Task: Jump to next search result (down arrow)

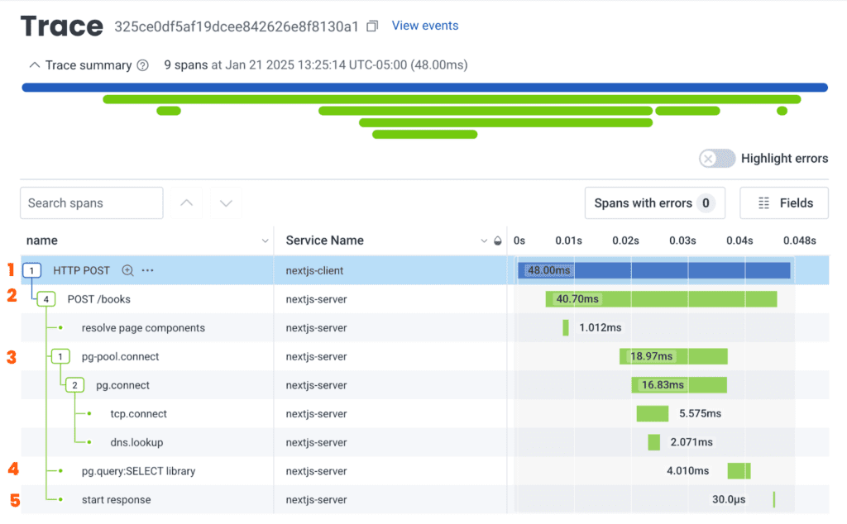Action: click(226, 203)
